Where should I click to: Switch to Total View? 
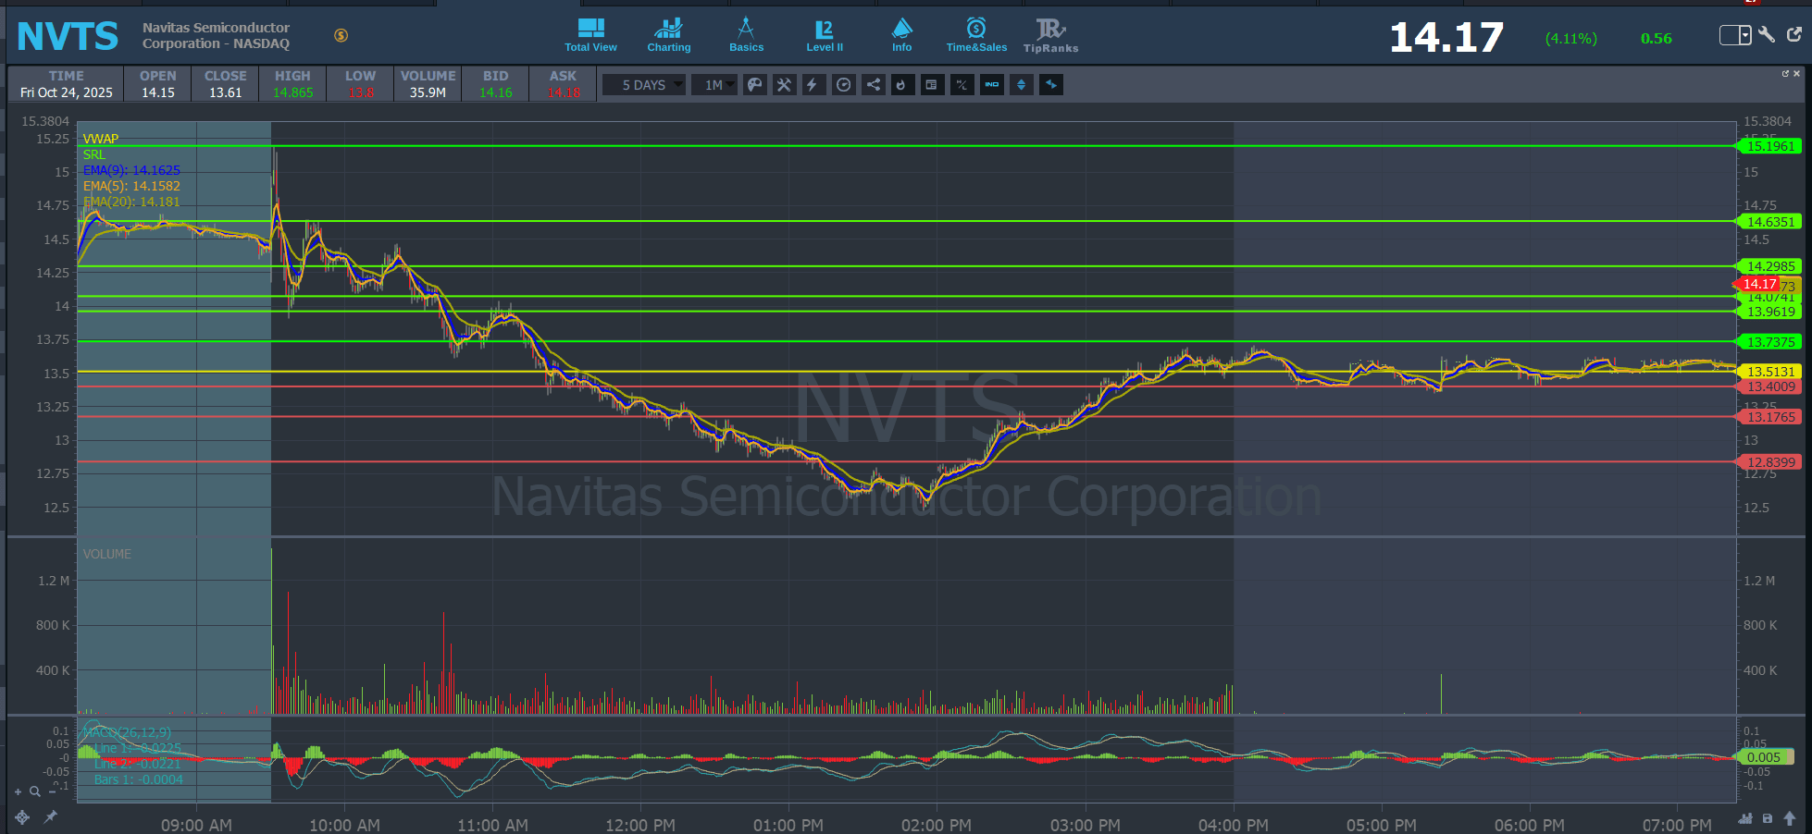590,35
